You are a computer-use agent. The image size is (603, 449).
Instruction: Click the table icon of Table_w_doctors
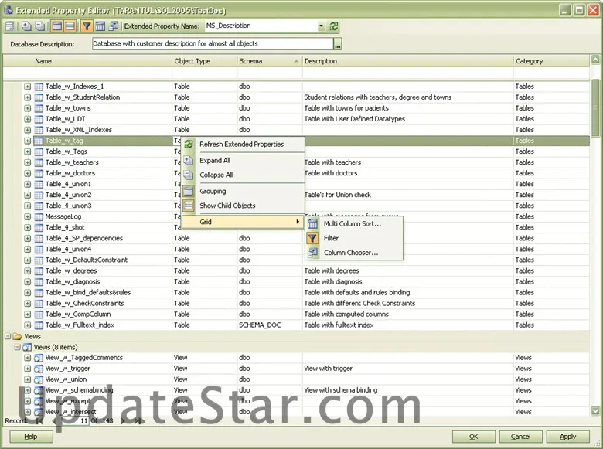[39, 173]
